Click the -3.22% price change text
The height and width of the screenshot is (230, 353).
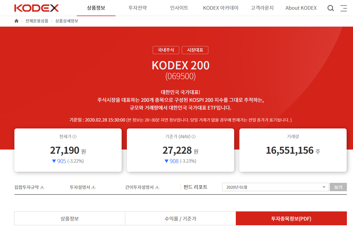pyautogui.click(x=76, y=161)
